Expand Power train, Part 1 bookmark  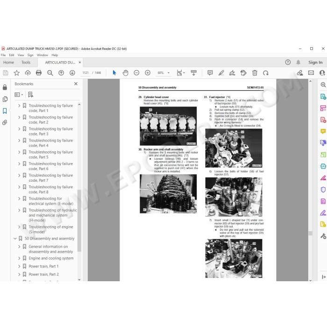19,266
